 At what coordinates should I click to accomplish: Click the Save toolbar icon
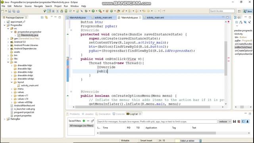[x=10, y=11]
